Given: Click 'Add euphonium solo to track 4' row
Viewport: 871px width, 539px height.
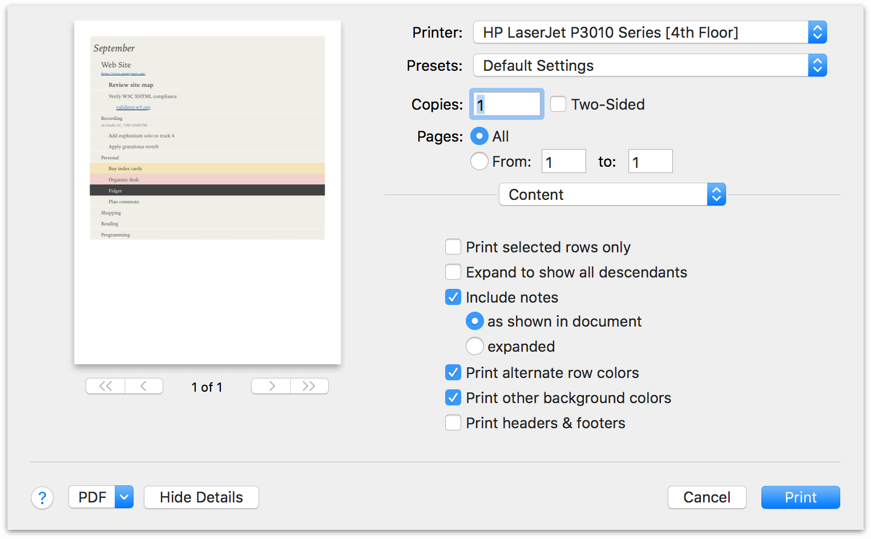Looking at the screenshot, I should (x=208, y=136).
